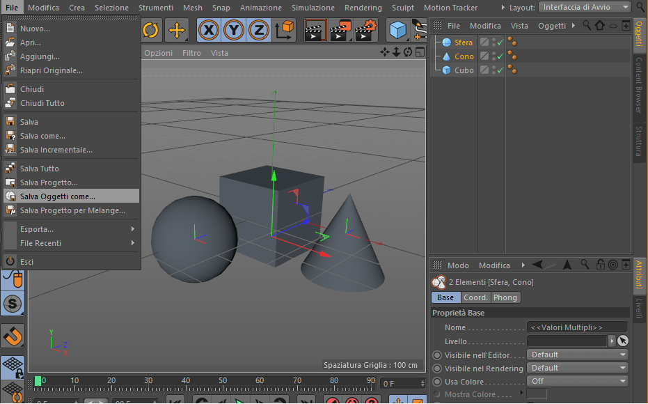Switch to the Phong tab
This screenshot has height=404, width=648.
pos(505,297)
